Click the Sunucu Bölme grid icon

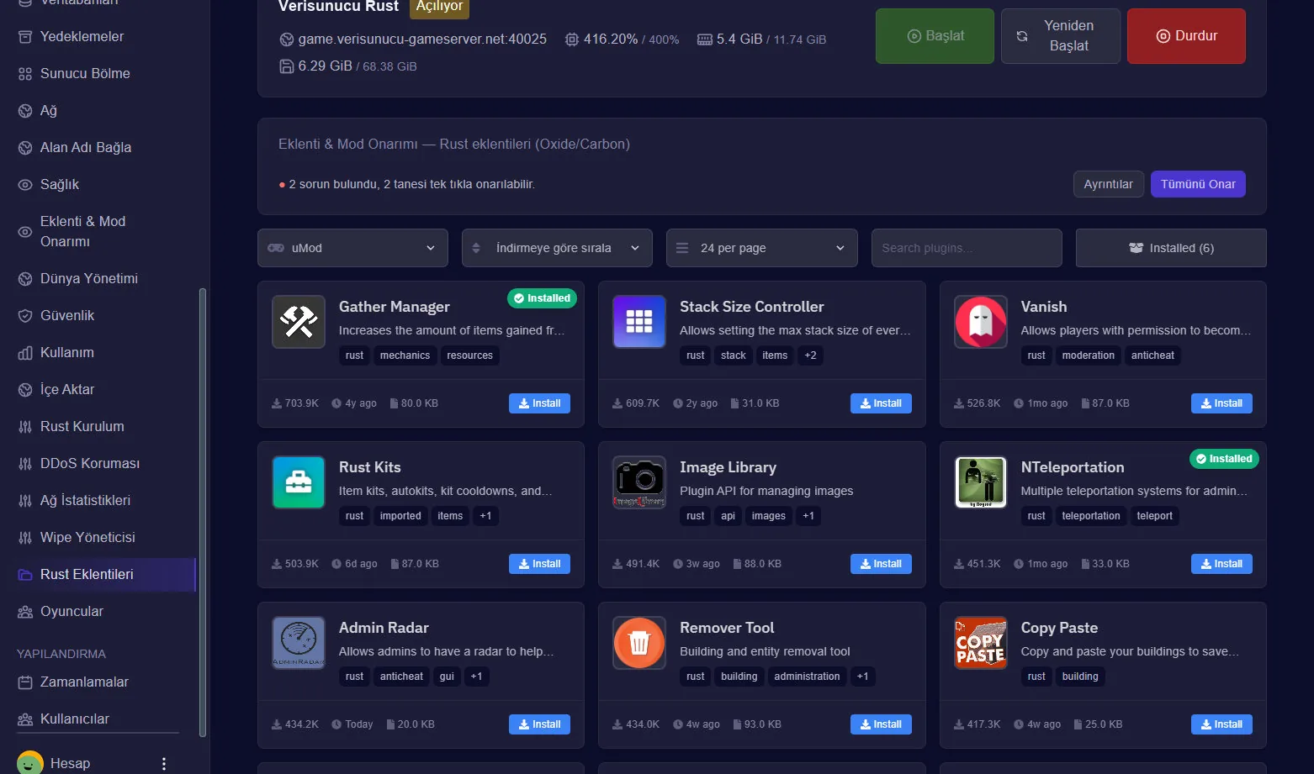tap(25, 74)
